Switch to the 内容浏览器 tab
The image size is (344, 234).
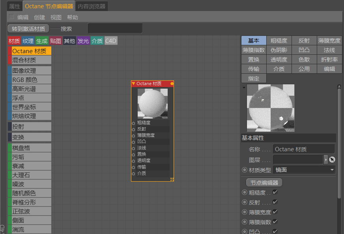click(92, 6)
